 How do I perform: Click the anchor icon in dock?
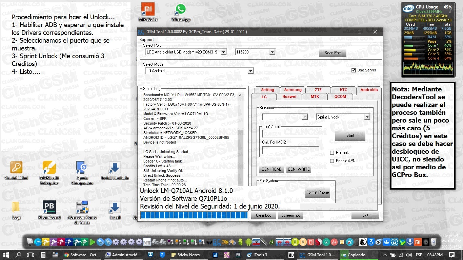point(410,242)
